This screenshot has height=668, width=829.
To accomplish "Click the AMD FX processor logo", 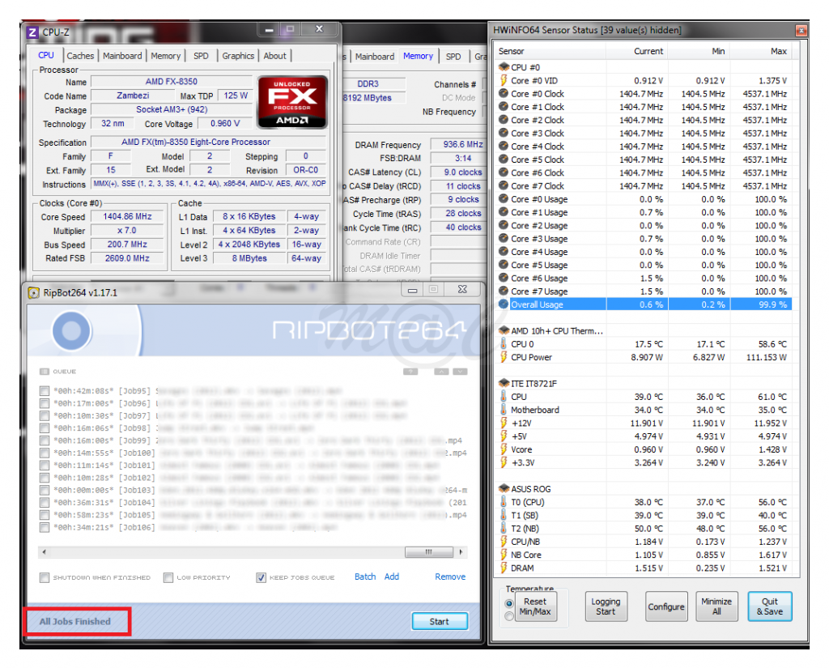I will (292, 102).
